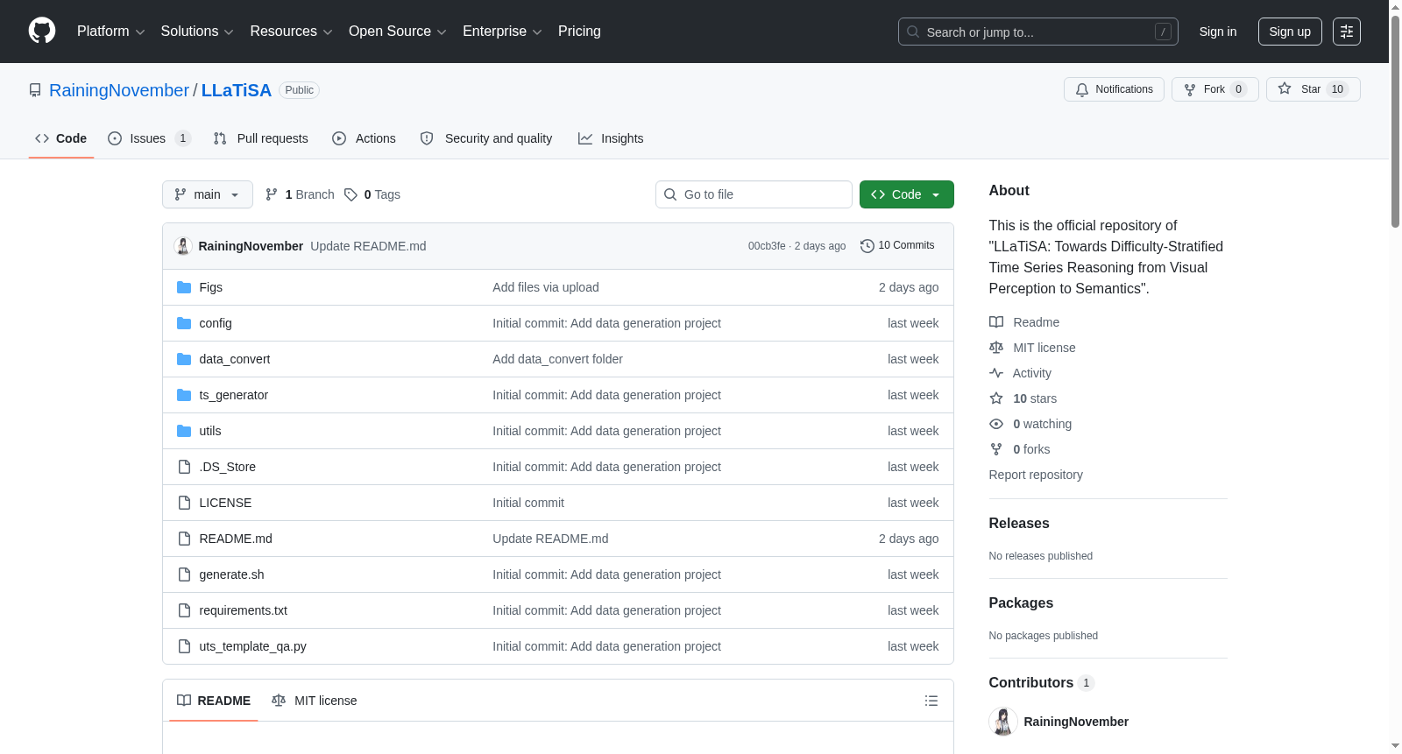The width and height of the screenshot is (1402, 754).
Task: View the 0 watching link
Action: (1030, 424)
